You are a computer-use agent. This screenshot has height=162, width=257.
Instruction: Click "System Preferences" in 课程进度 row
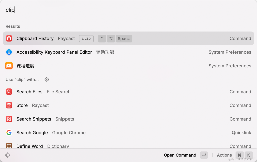click(230, 66)
